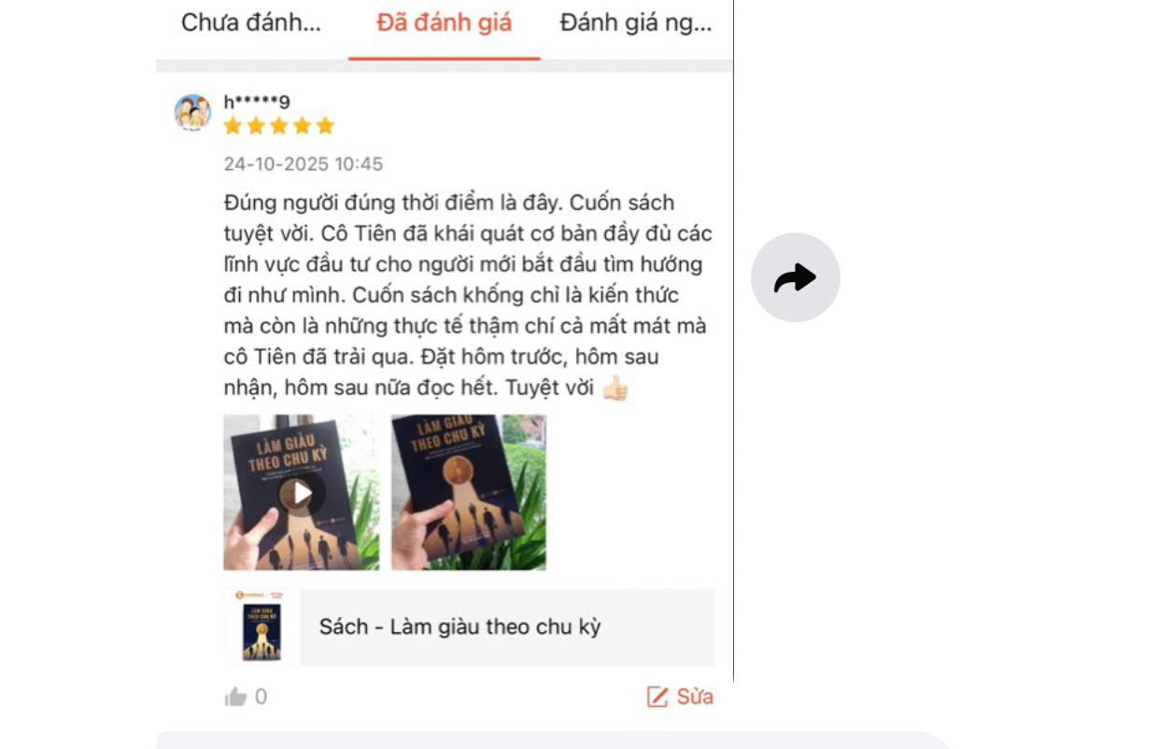Viewport: 1159px width, 749px height.
Task: Click the username h*****9
Action: 257,102
